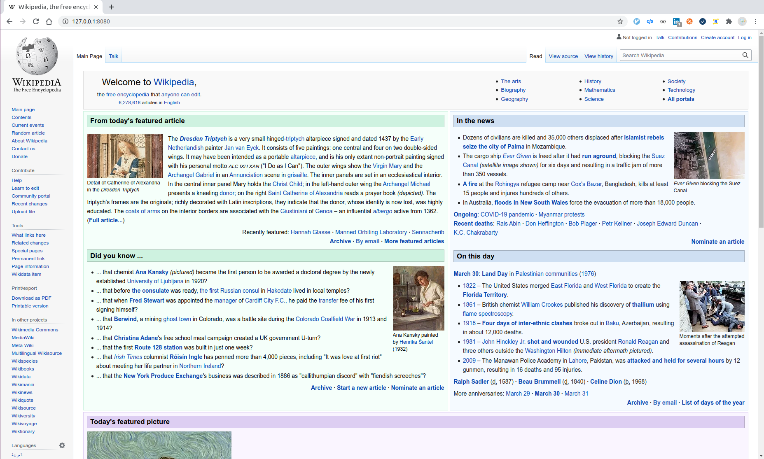Open language settings gear icon

tap(62, 445)
